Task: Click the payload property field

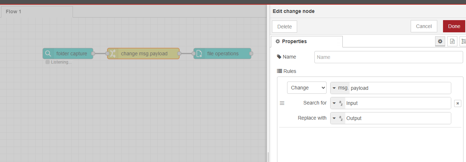Action: point(400,88)
